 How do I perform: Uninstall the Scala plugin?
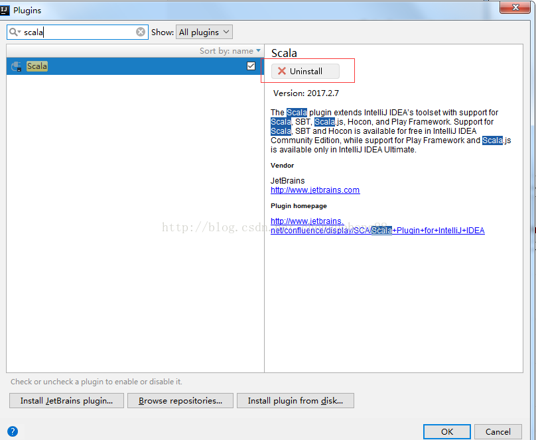point(305,72)
